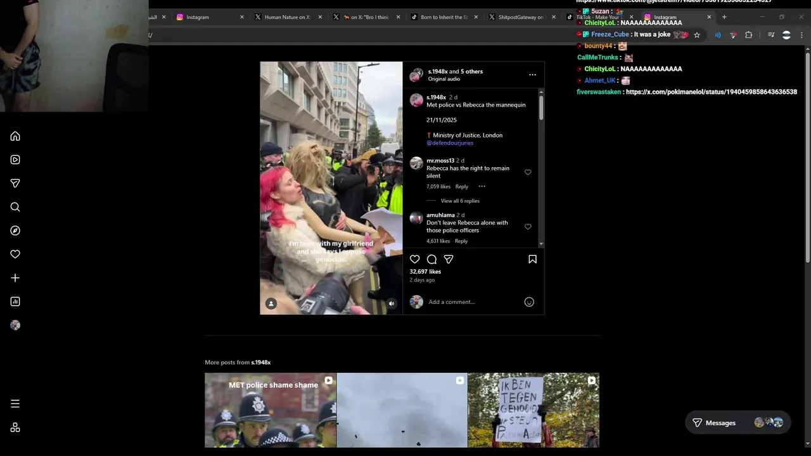Screen dimensions: 811x456
Task: Open browser profile avatar icon
Action: 786,35
